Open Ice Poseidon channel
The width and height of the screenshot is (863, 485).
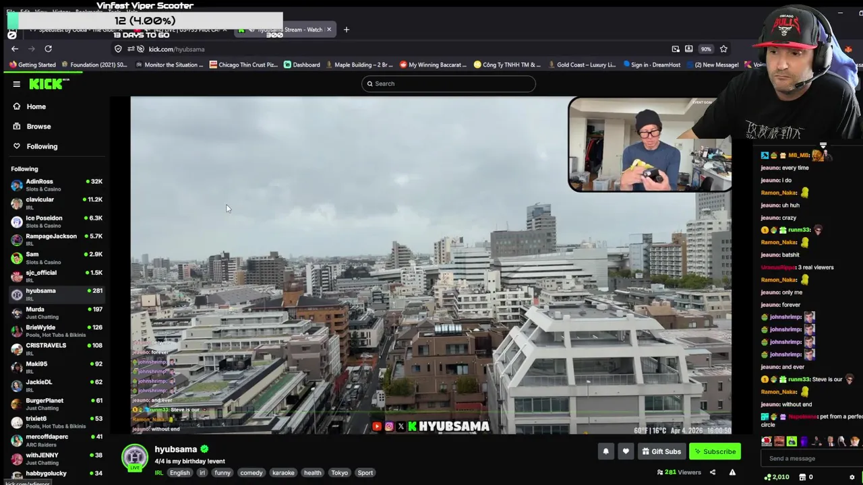(x=57, y=221)
